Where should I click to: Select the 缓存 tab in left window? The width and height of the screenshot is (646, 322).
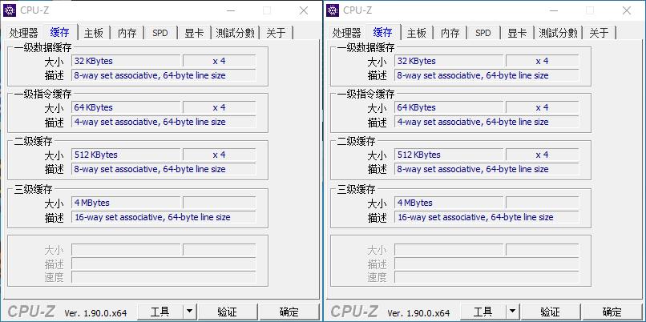pyautogui.click(x=59, y=32)
